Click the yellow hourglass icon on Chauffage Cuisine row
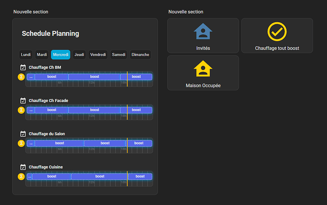 coord(21,177)
